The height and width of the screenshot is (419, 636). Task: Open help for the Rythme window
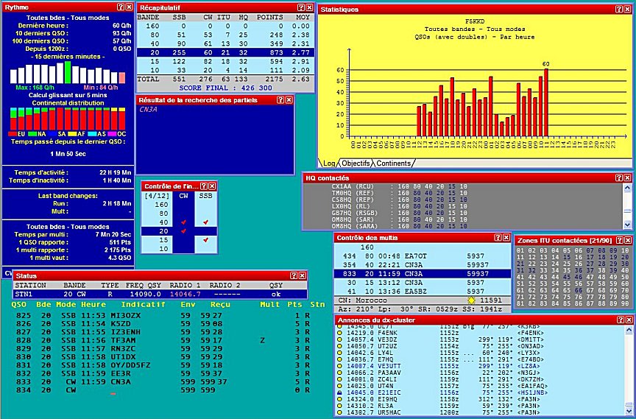pyautogui.click(x=120, y=6)
